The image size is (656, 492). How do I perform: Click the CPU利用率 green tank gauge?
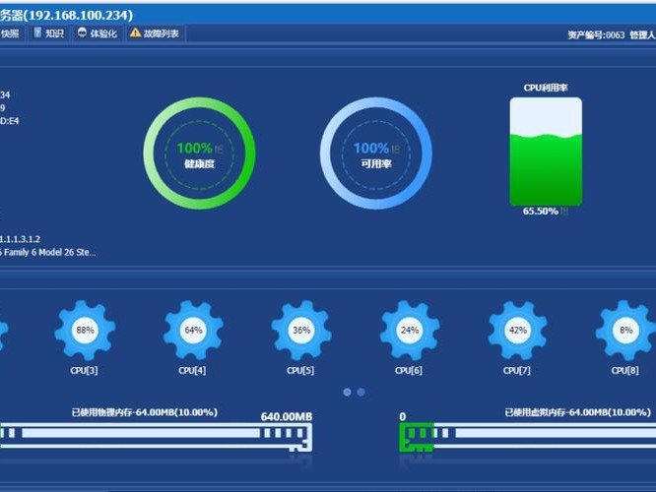[x=546, y=152]
